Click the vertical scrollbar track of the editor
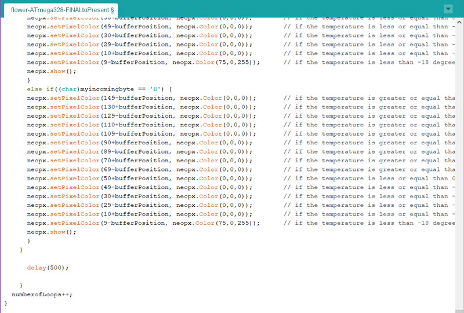 click(x=459, y=166)
